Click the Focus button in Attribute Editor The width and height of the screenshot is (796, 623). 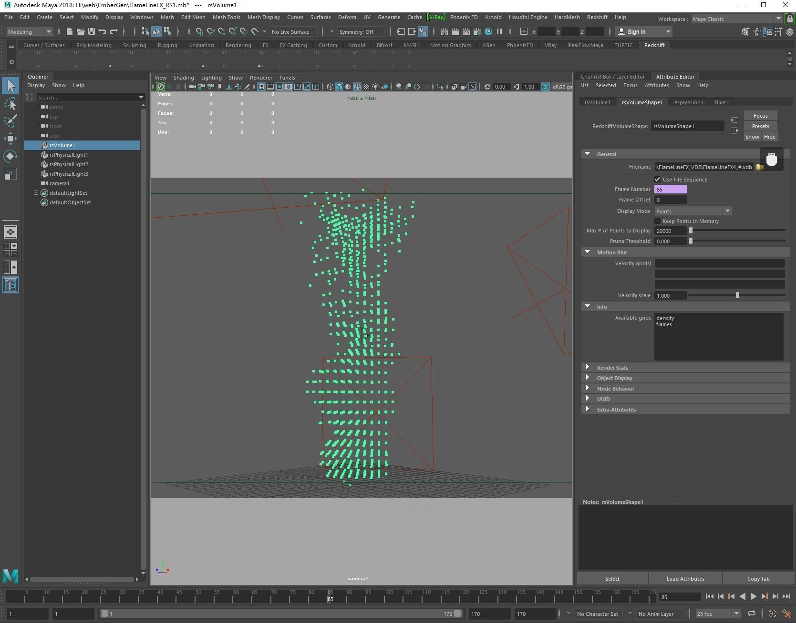(x=760, y=116)
